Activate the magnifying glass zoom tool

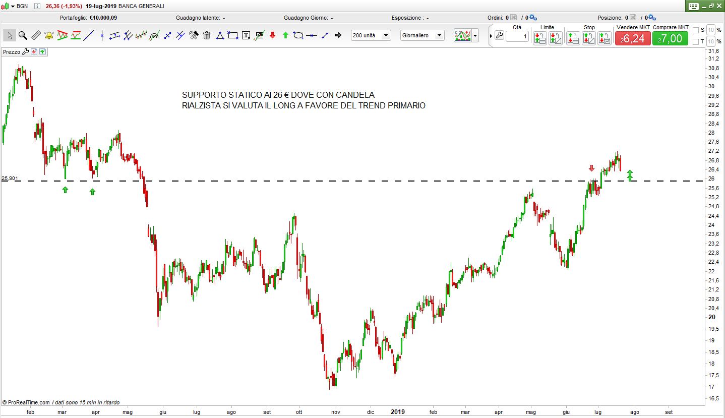click(23, 35)
